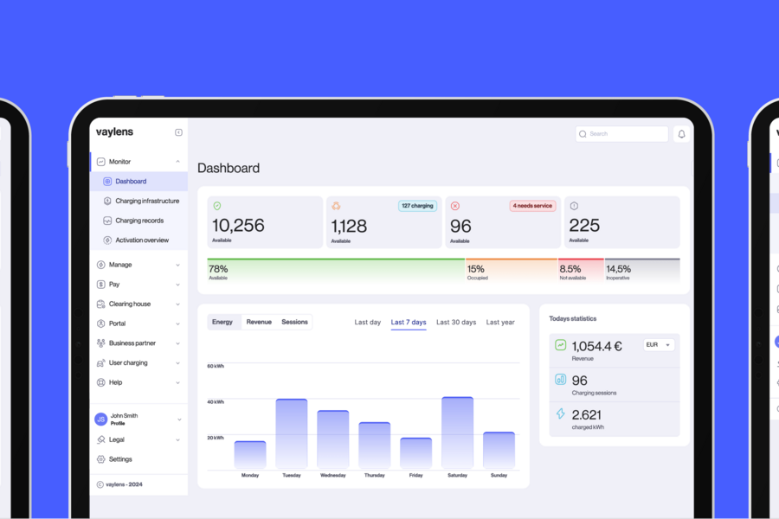The width and height of the screenshot is (779, 519).
Task: Click the Charging records icon
Action: (x=107, y=221)
